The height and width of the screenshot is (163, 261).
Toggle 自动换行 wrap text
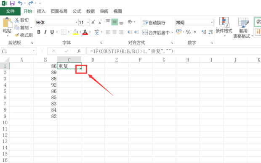click(x=154, y=23)
